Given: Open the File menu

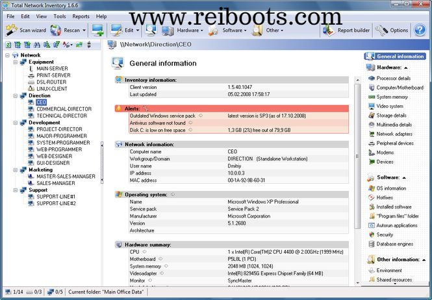Looking at the screenshot, I should pyautogui.click(x=10, y=16).
